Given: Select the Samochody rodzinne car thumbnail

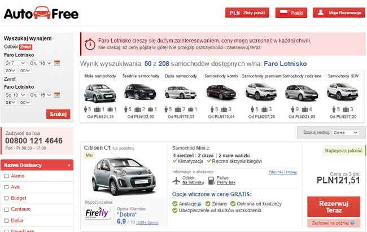Looking at the screenshot, I should (302, 93).
